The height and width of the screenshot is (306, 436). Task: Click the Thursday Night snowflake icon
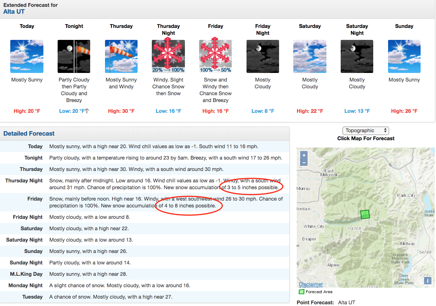pyautogui.click(x=168, y=56)
